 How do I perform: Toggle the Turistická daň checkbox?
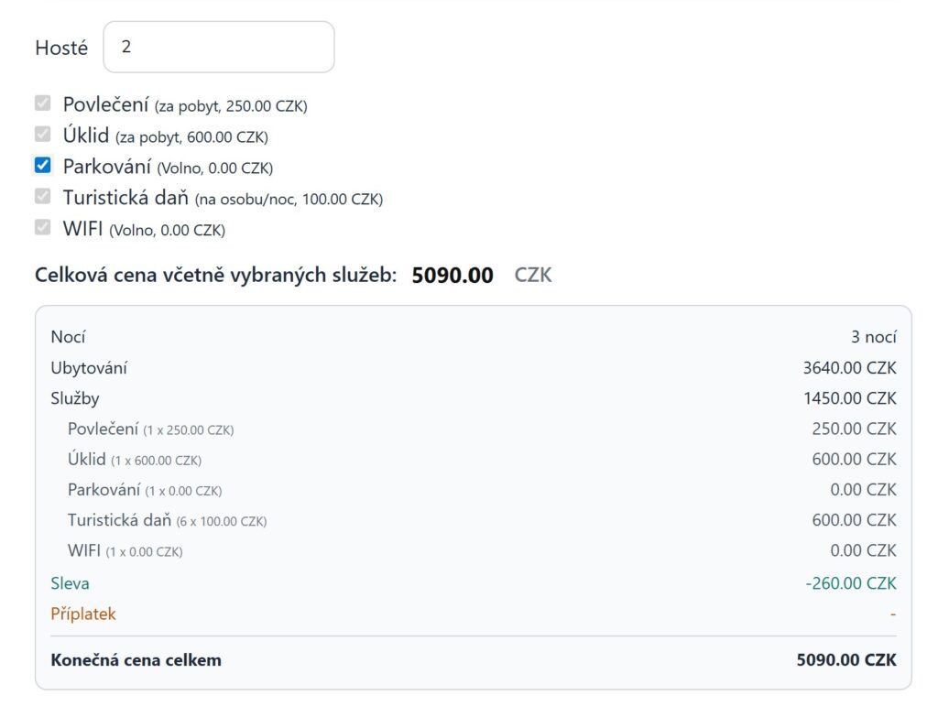pyautogui.click(x=42, y=196)
